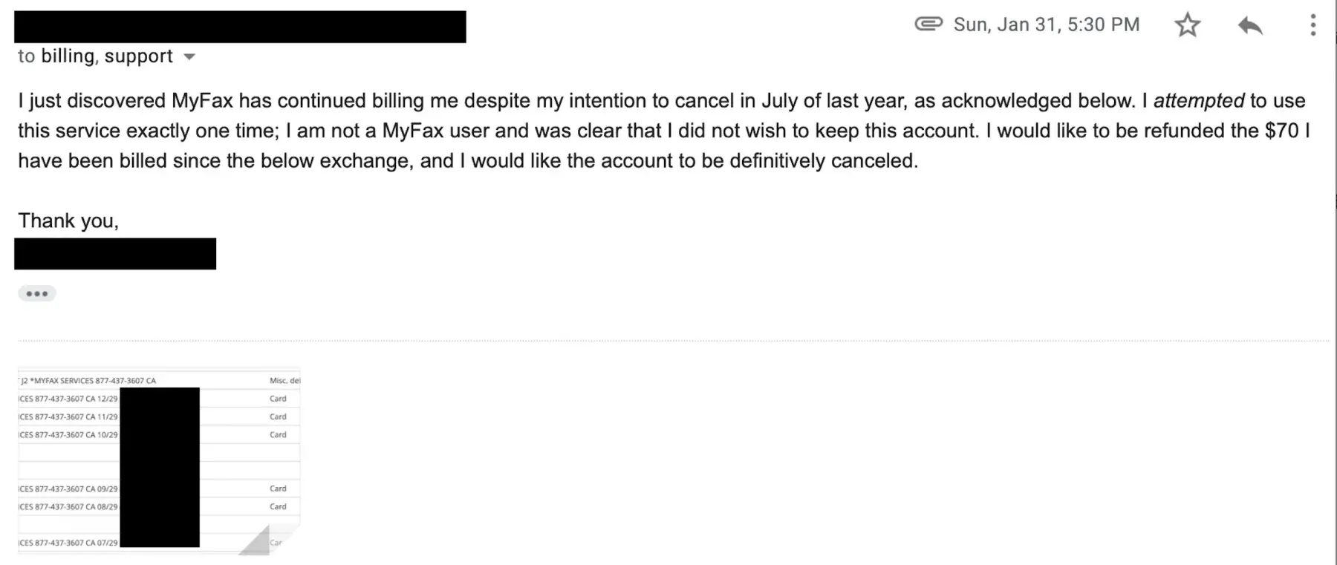Click the italic word "attempted"
The height and width of the screenshot is (565, 1337).
pyautogui.click(x=1198, y=101)
